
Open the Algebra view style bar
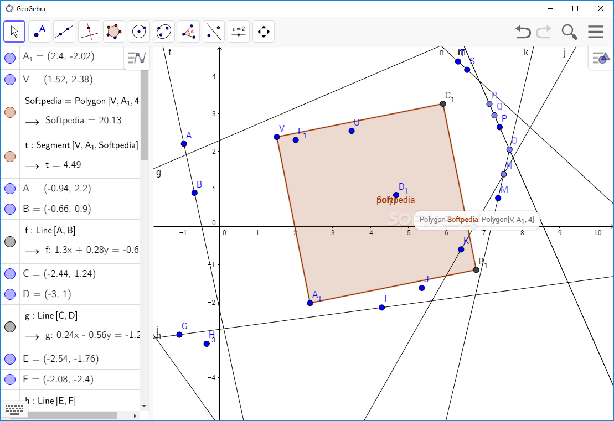coord(137,58)
